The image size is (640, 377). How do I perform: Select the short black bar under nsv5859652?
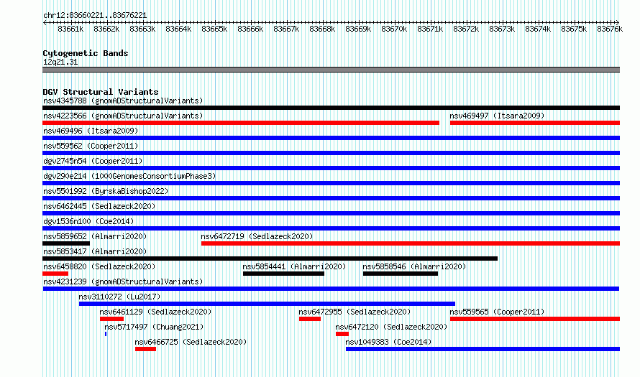coord(66,243)
